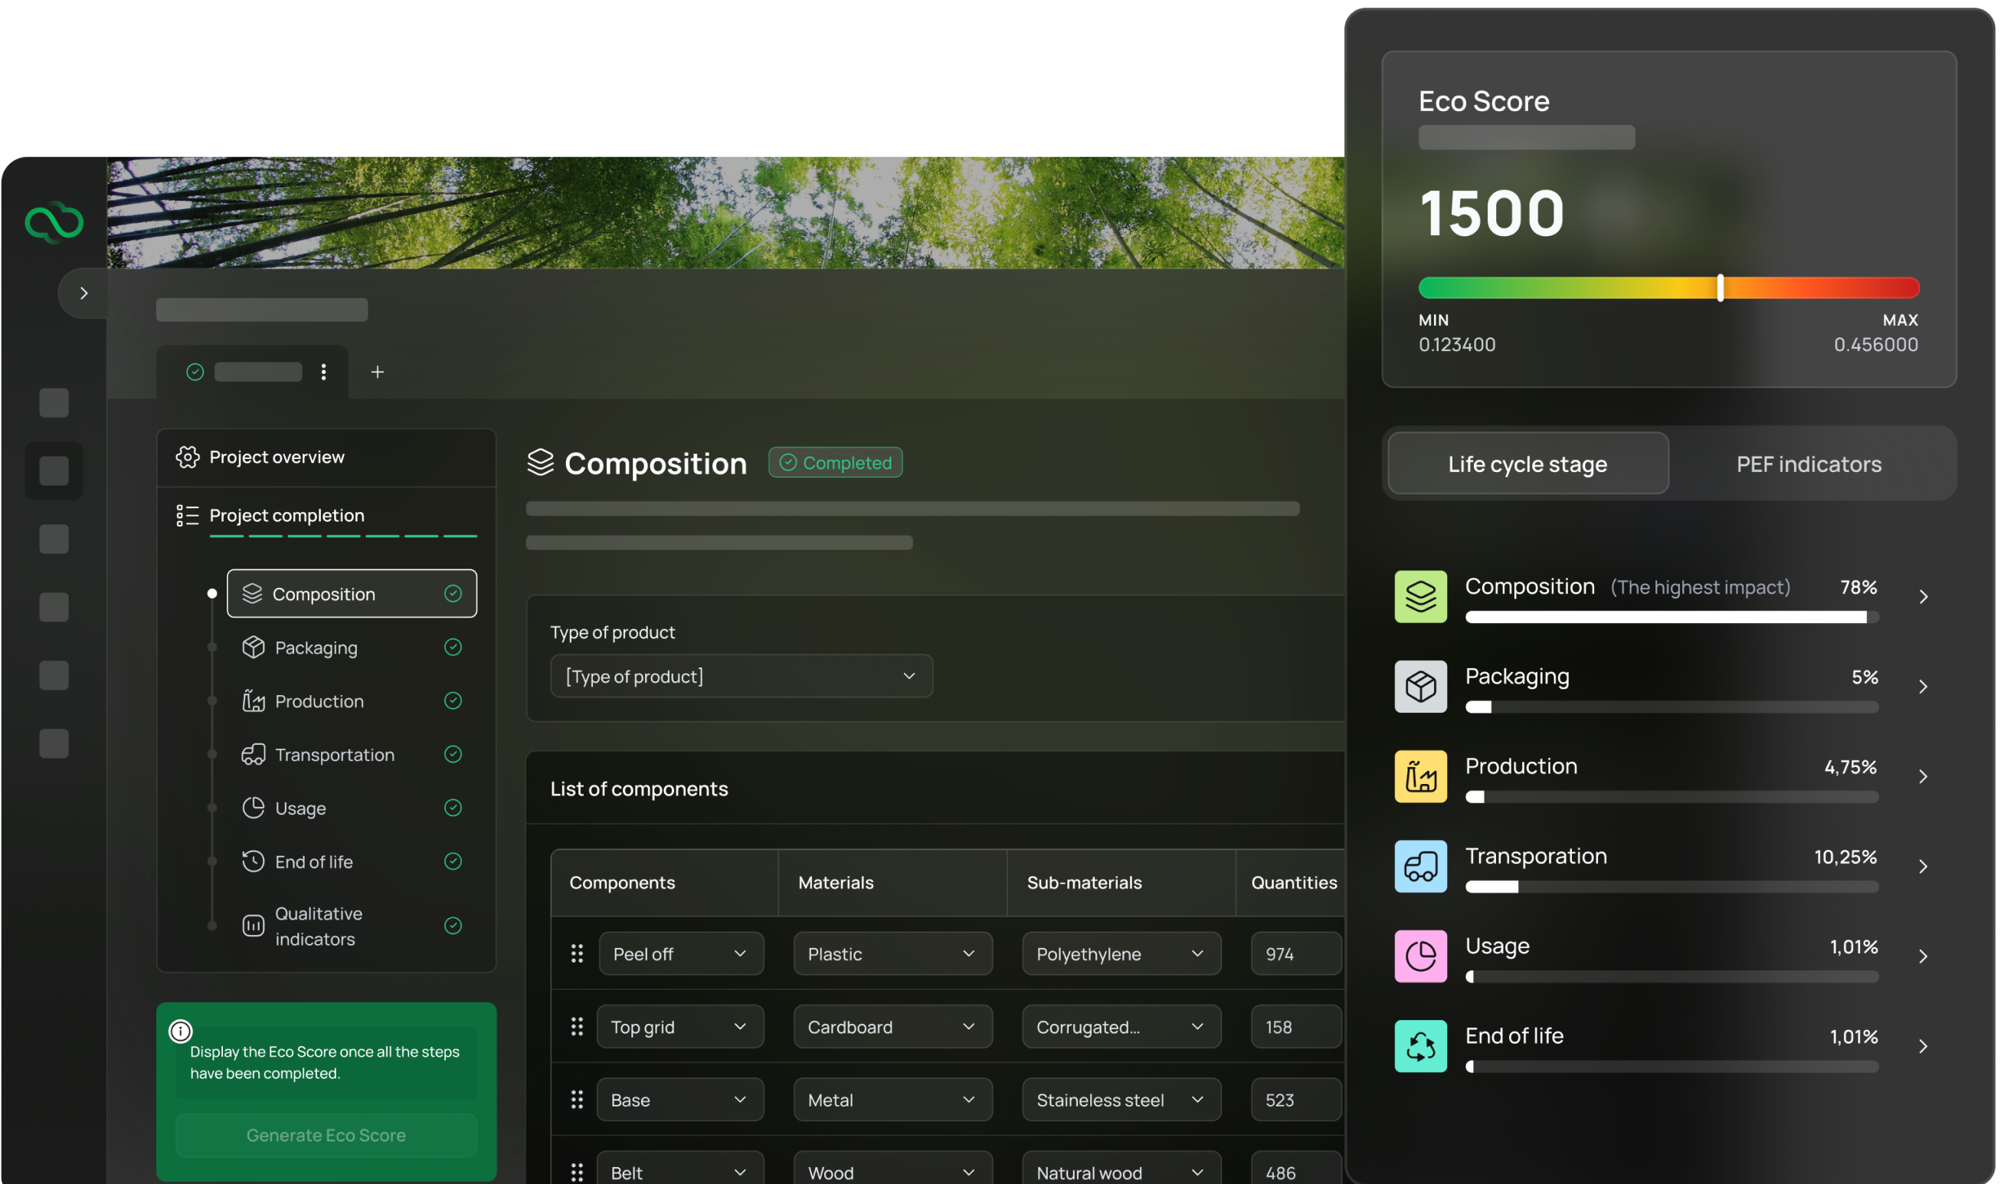Click the End of life step checkmark
This screenshot has width=2007, height=1184.
pos(453,861)
